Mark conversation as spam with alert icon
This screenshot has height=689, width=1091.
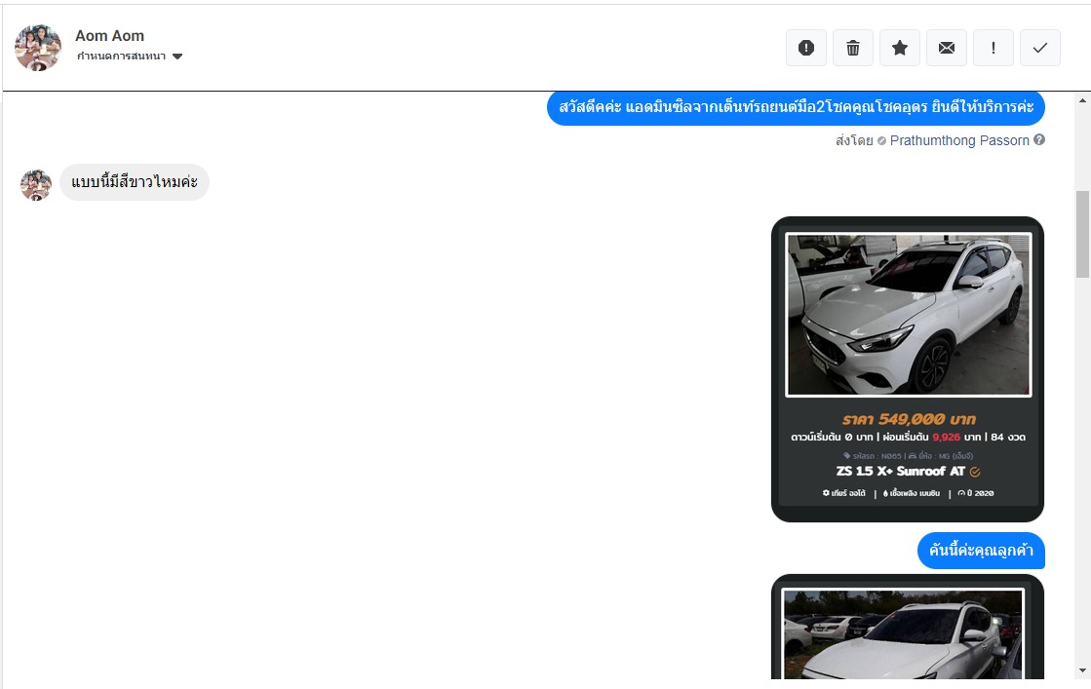[805, 48]
